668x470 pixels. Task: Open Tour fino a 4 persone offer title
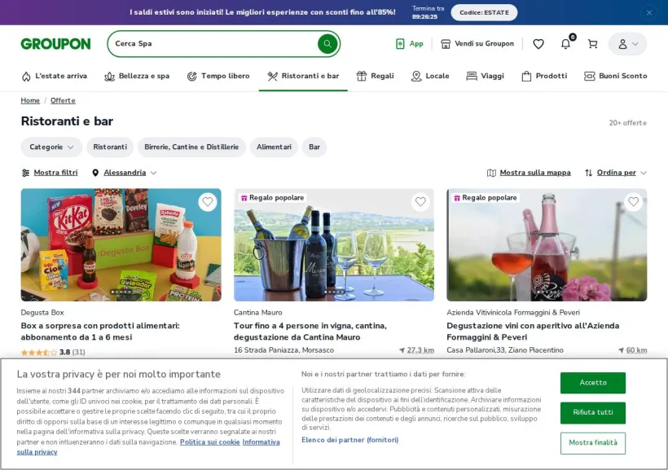click(310, 331)
